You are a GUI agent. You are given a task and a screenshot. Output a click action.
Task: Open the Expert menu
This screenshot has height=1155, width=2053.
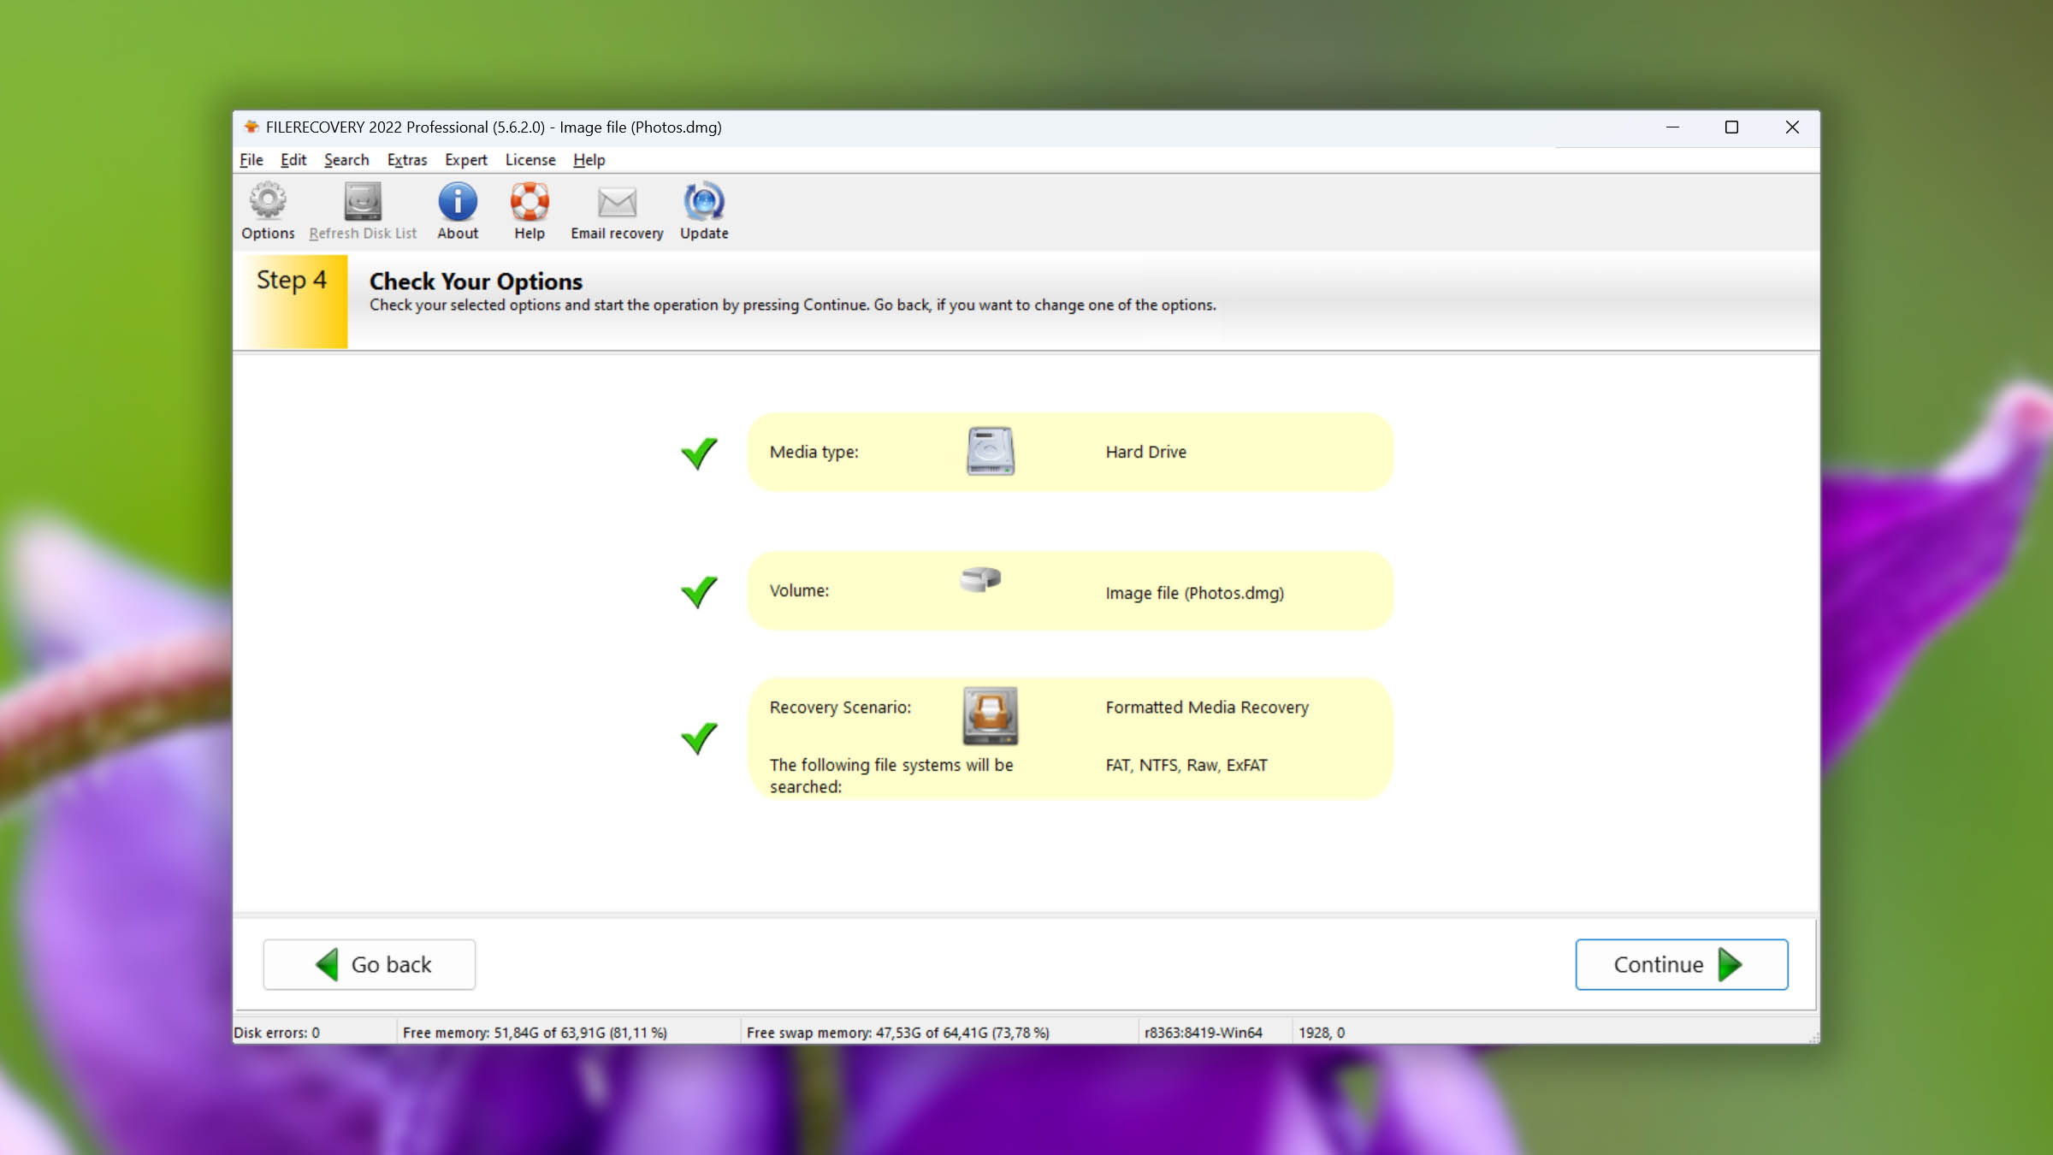[x=466, y=160]
